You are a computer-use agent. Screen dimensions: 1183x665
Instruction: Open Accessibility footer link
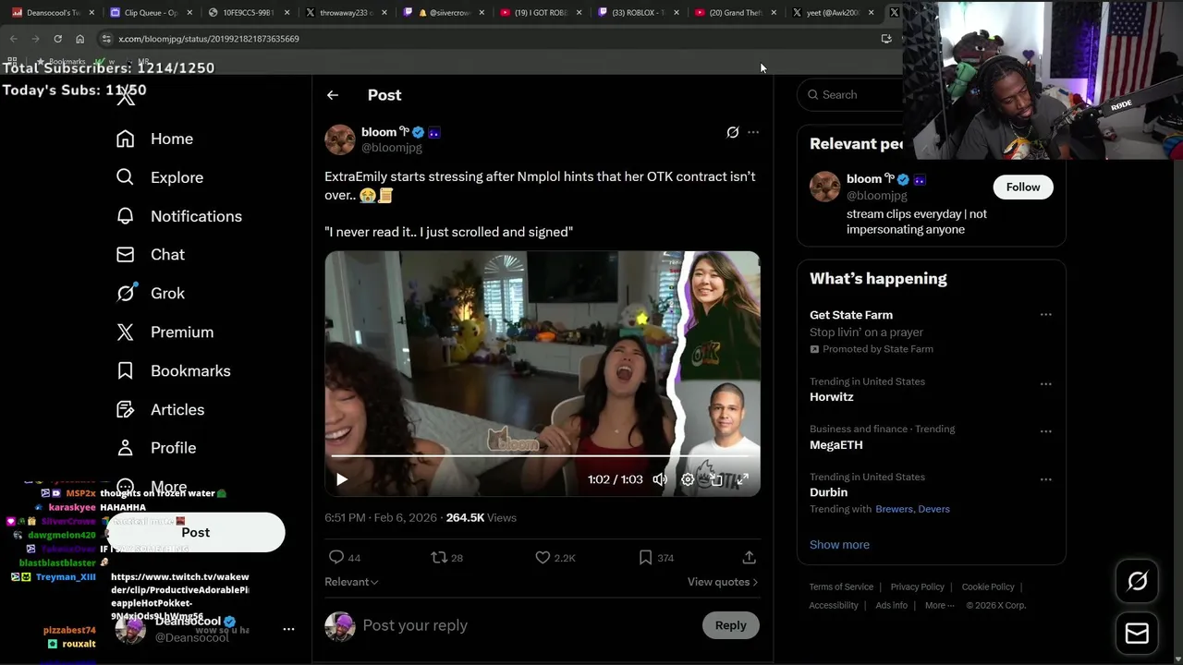click(834, 606)
